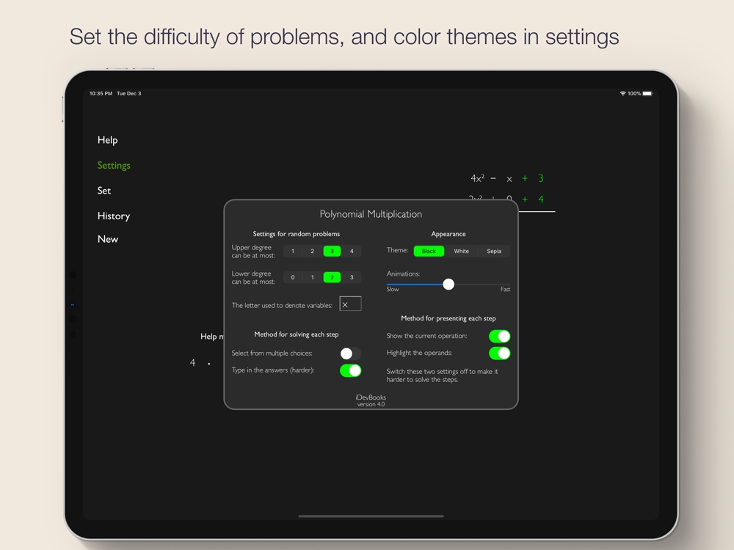
Task: Set upper degree to 1
Action: [x=293, y=251]
